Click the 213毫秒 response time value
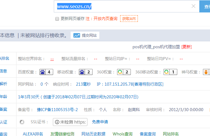The height and width of the screenshot is (136, 210). [83, 84]
